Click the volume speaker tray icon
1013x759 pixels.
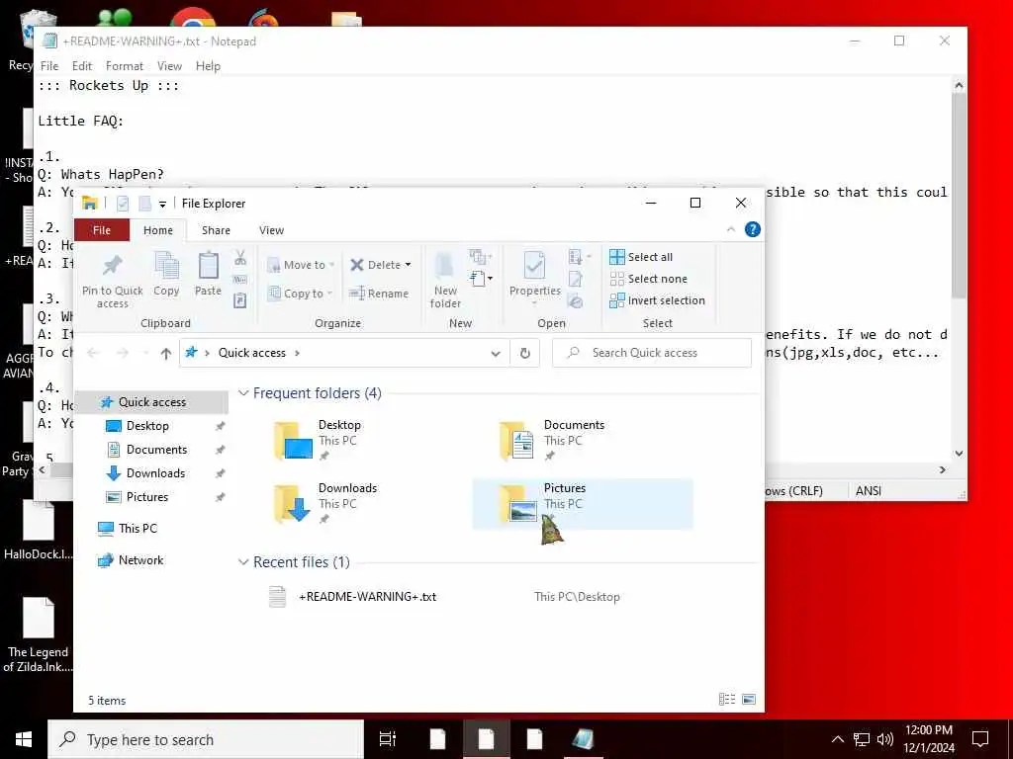click(x=885, y=739)
